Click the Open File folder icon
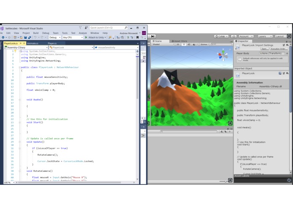The width and height of the screenshot is (293, 208). 22,37
